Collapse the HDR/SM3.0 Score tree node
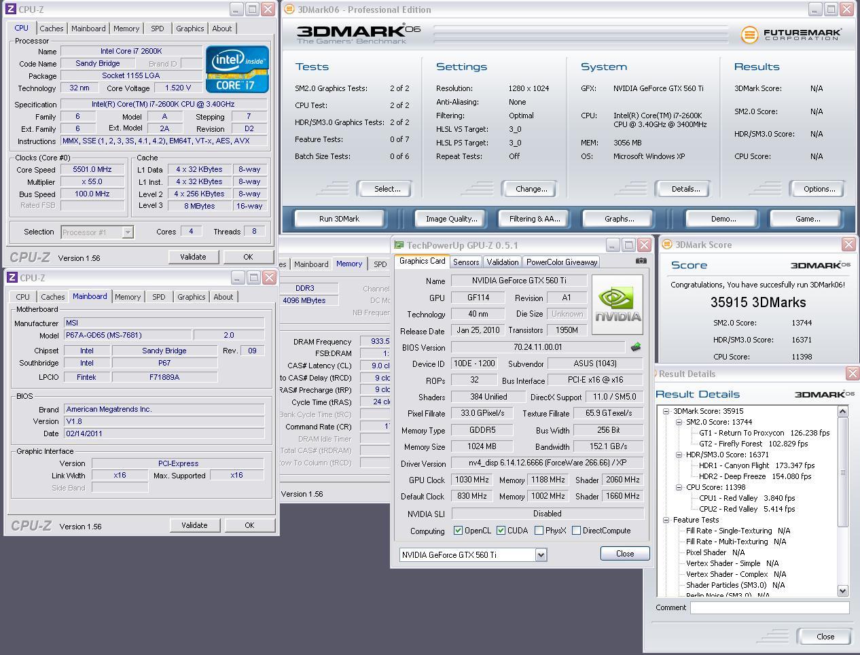Screen dimensions: 860x655 (679, 455)
